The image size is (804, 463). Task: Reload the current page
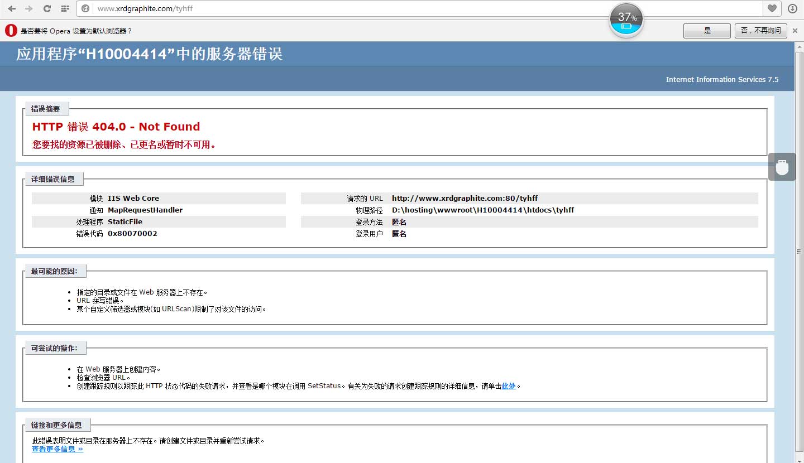point(47,8)
